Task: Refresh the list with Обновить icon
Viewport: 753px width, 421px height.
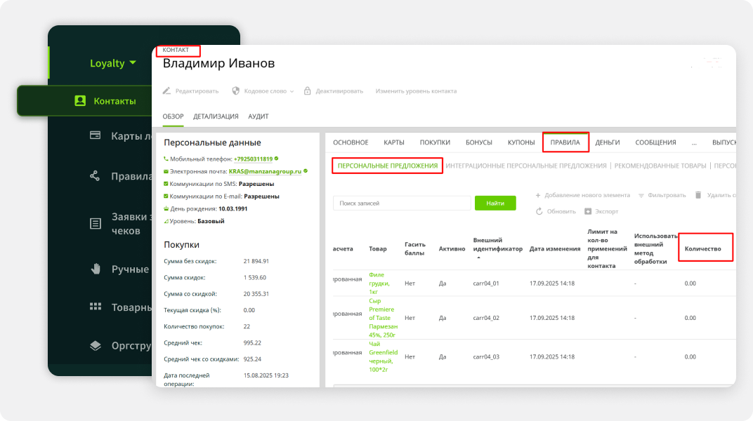Action: (539, 211)
